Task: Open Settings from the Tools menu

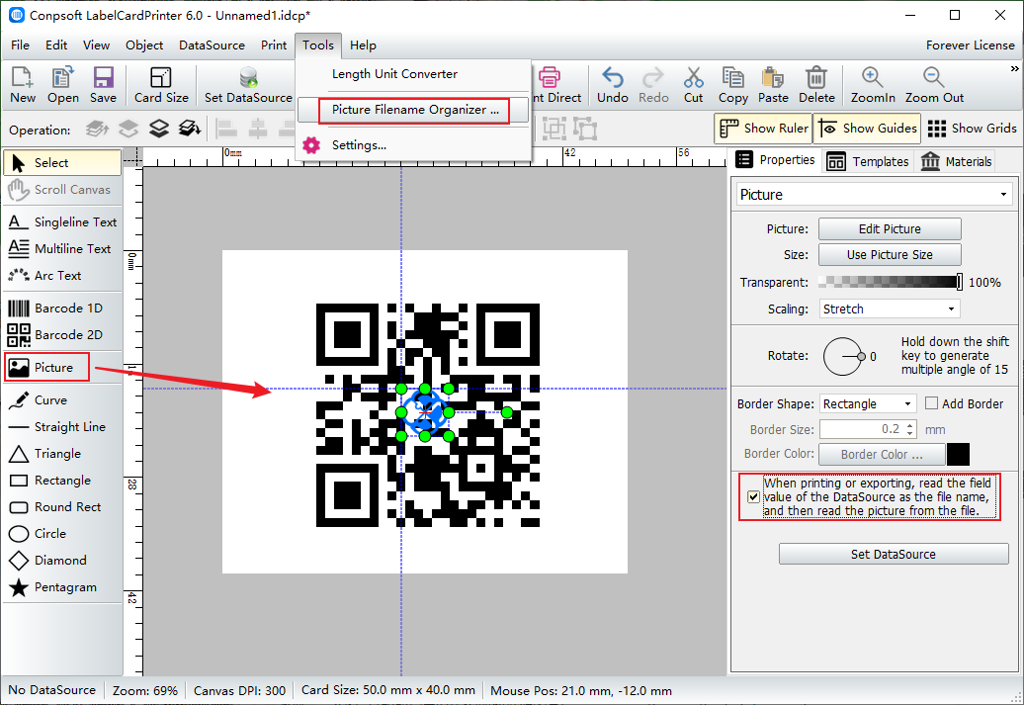Action: [413, 145]
